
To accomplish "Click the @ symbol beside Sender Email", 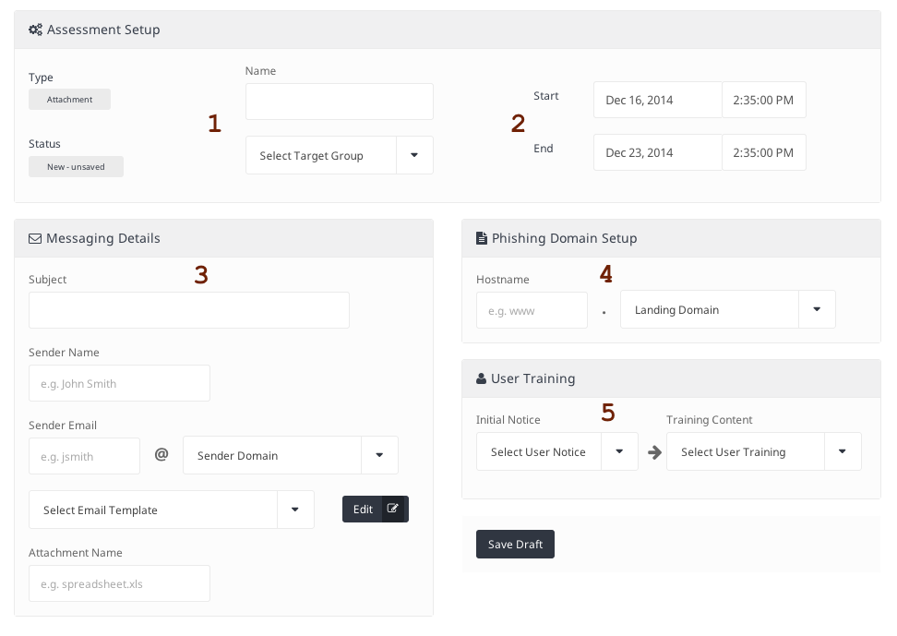I will pyautogui.click(x=161, y=455).
